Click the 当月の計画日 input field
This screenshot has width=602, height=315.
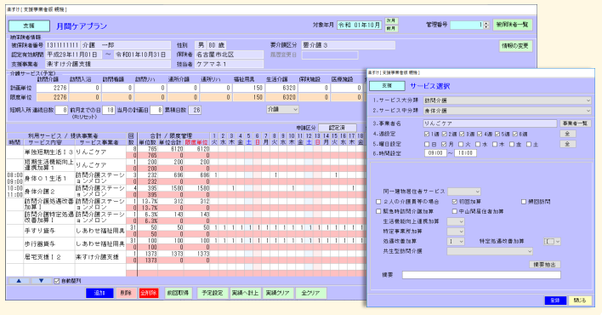coord(156,110)
